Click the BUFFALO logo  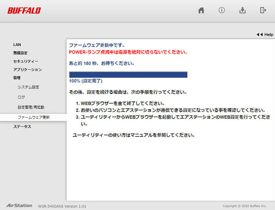[24, 10]
